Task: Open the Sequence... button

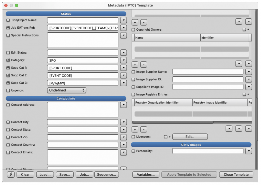Action: tap(107, 175)
